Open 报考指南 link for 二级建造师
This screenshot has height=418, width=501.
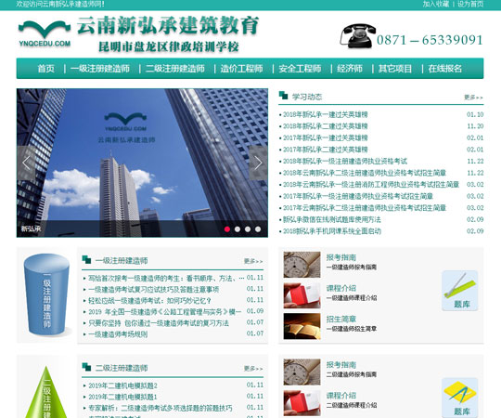[341, 365]
